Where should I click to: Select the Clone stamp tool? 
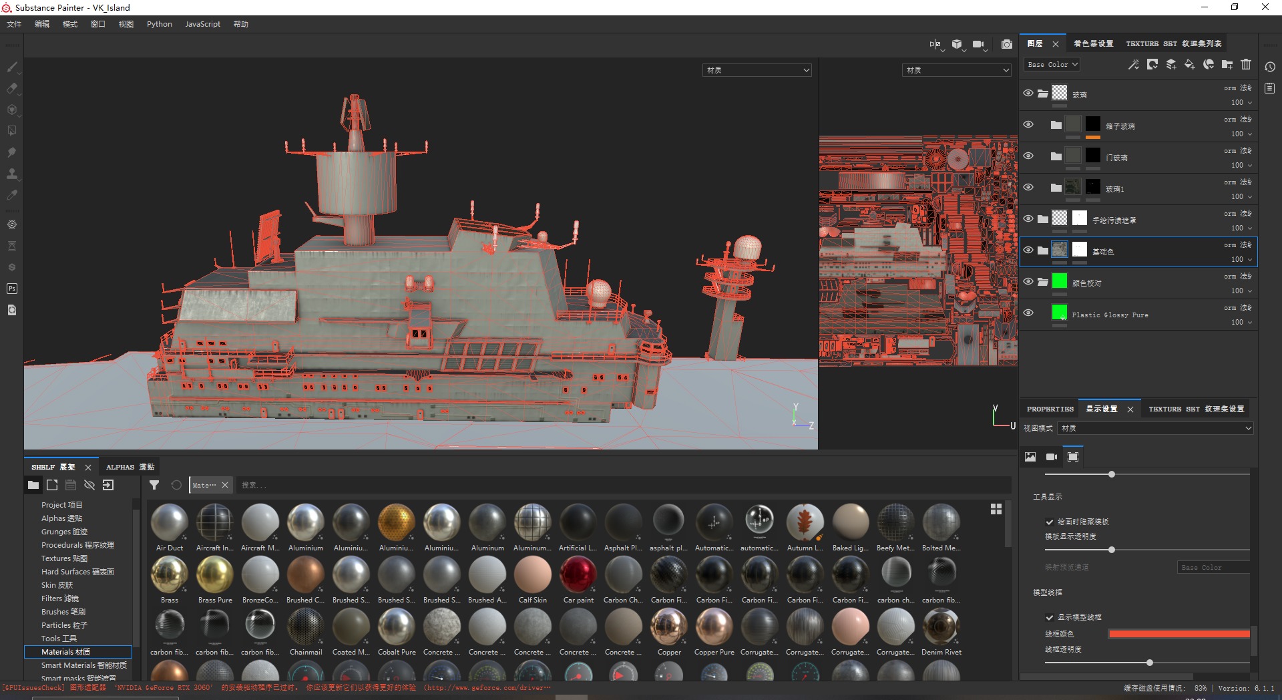pyautogui.click(x=12, y=174)
